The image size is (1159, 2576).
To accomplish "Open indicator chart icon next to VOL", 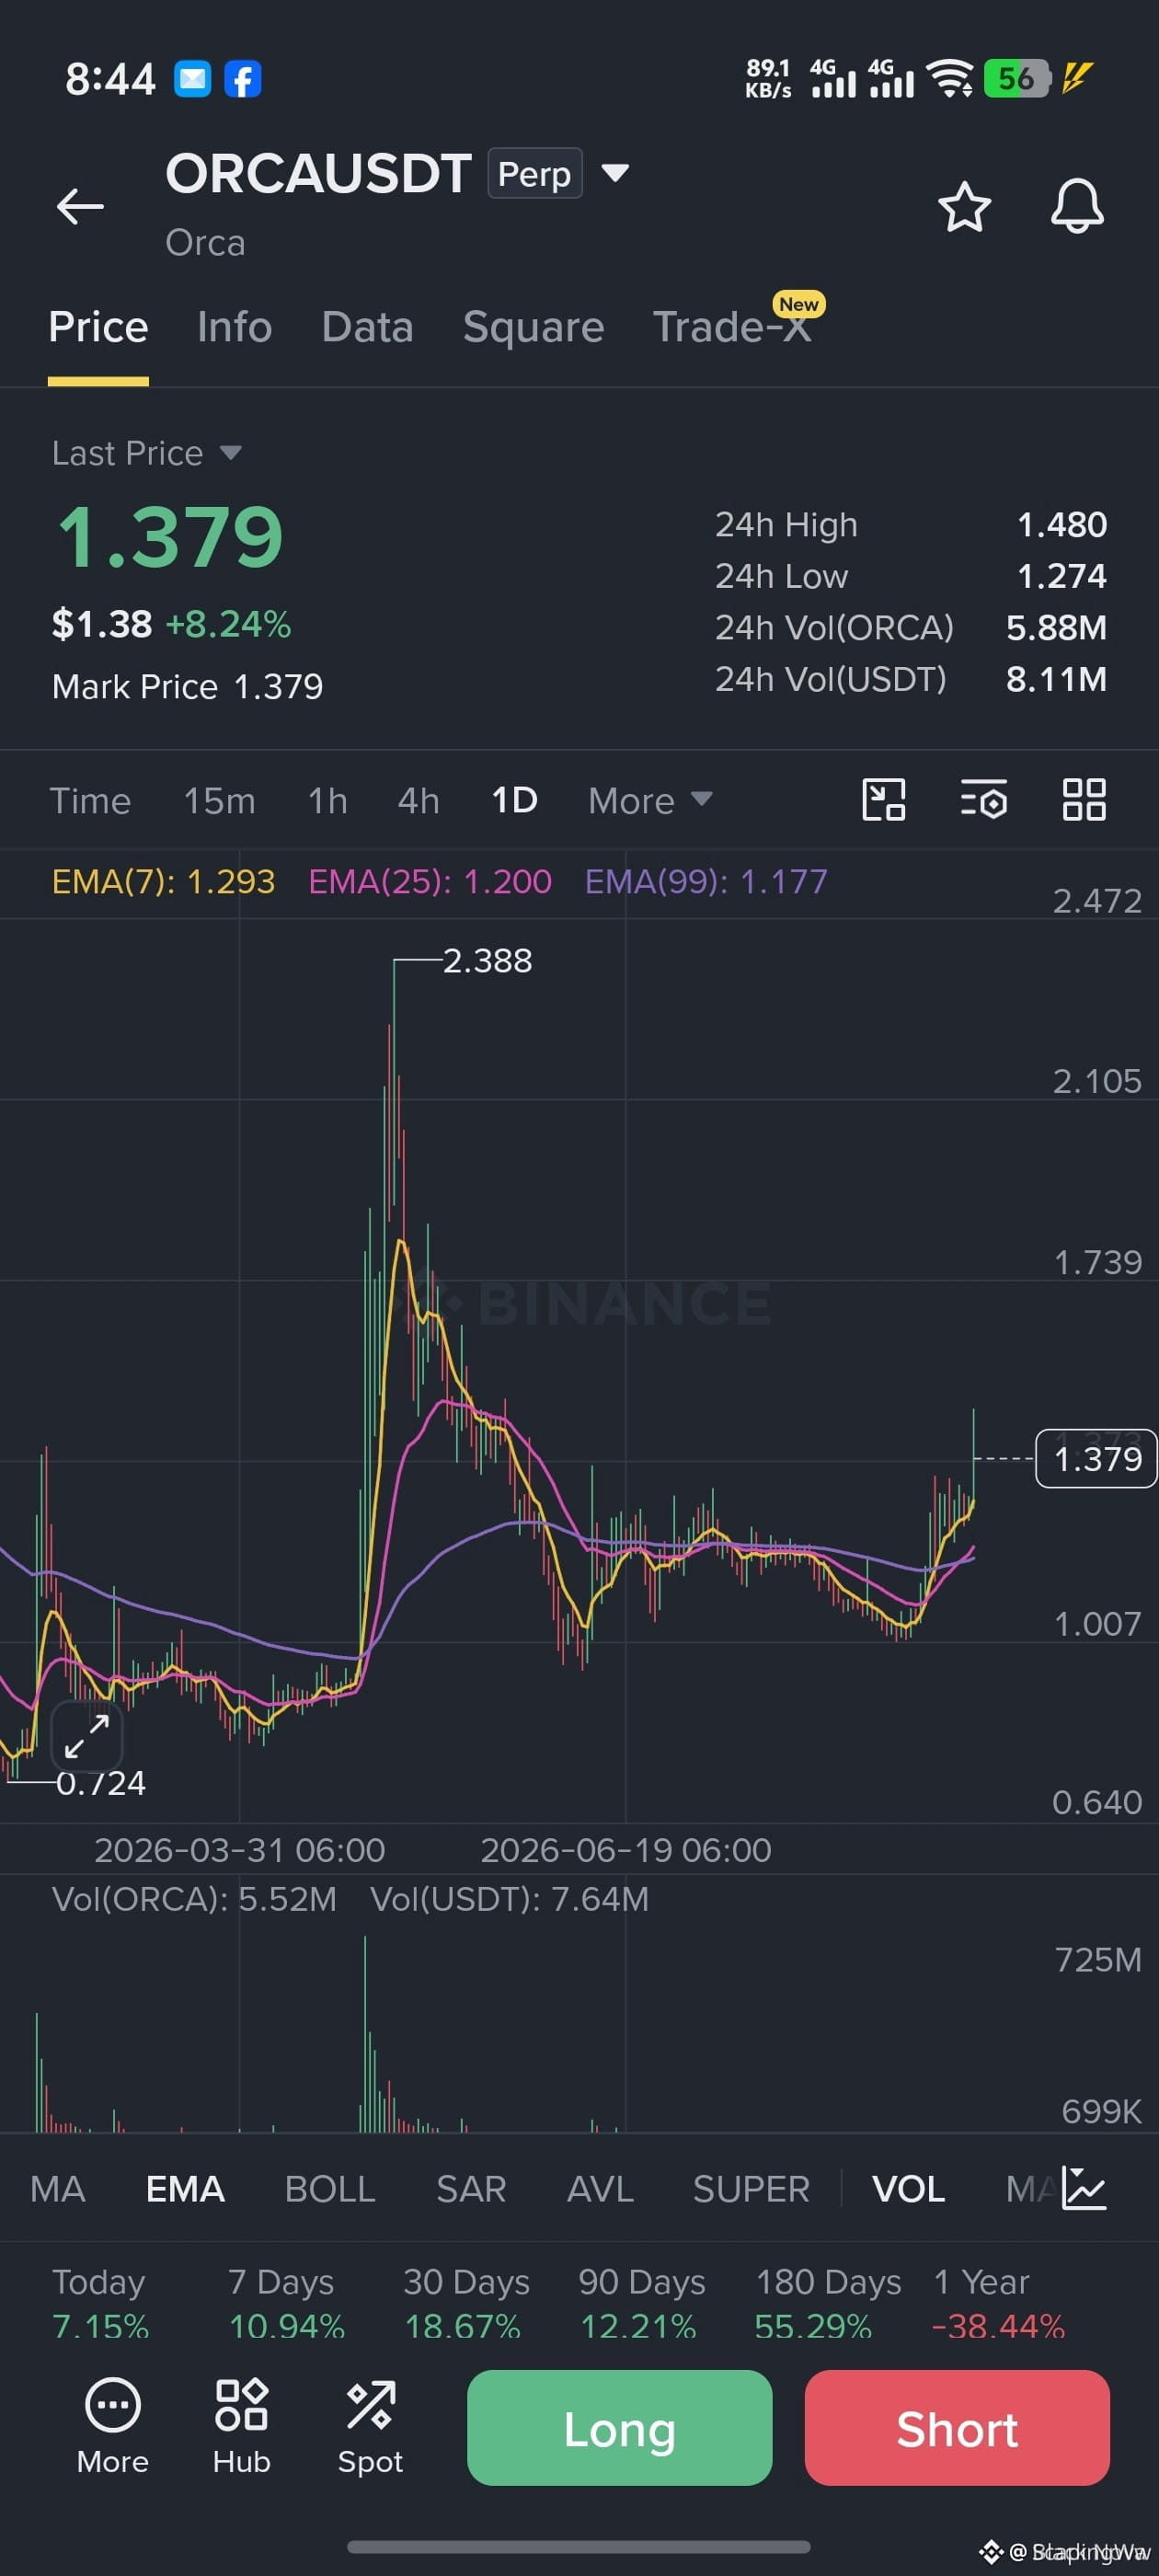I will [1084, 2188].
